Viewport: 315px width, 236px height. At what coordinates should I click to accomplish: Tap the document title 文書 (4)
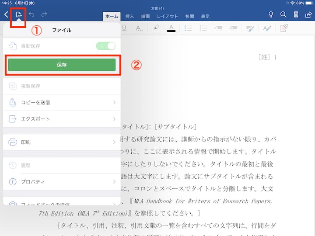(x=157, y=8)
